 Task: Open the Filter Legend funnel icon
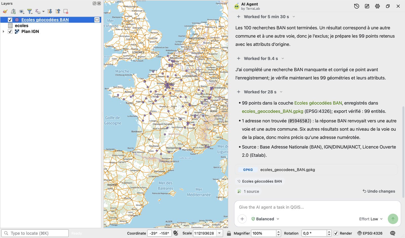(x=30, y=11)
